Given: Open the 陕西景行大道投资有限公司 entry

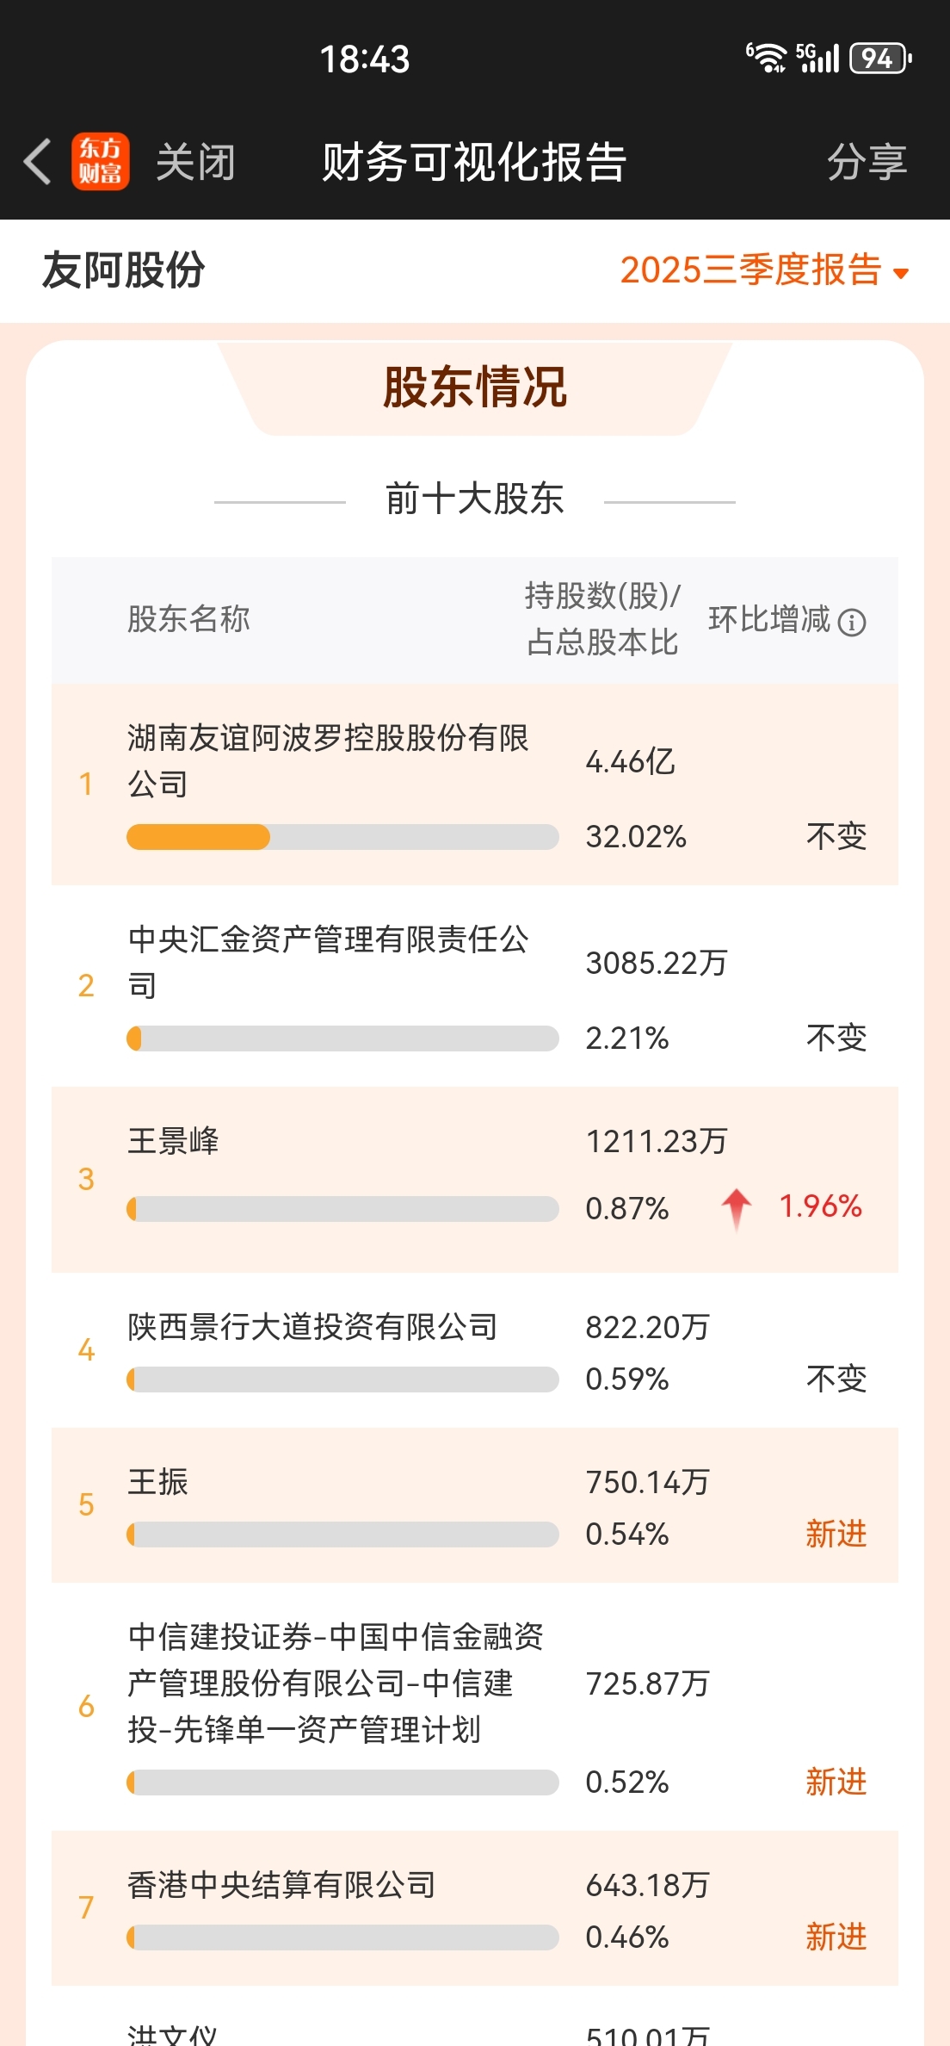Looking at the screenshot, I should point(312,1327).
